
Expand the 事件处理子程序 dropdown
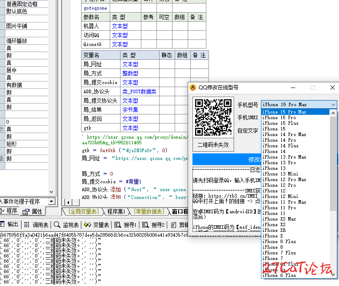51,201
